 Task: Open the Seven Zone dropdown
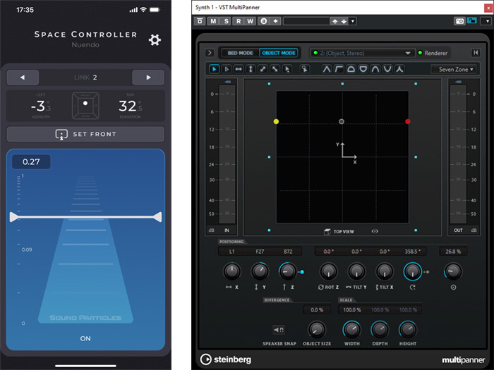coord(454,69)
